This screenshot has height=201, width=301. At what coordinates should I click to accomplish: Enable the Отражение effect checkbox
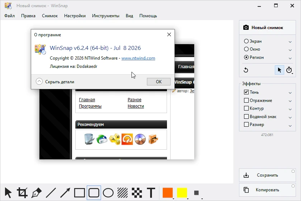pos(246,100)
